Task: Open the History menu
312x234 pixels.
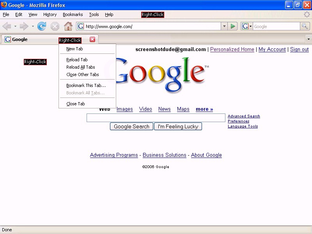Action: click(50, 14)
